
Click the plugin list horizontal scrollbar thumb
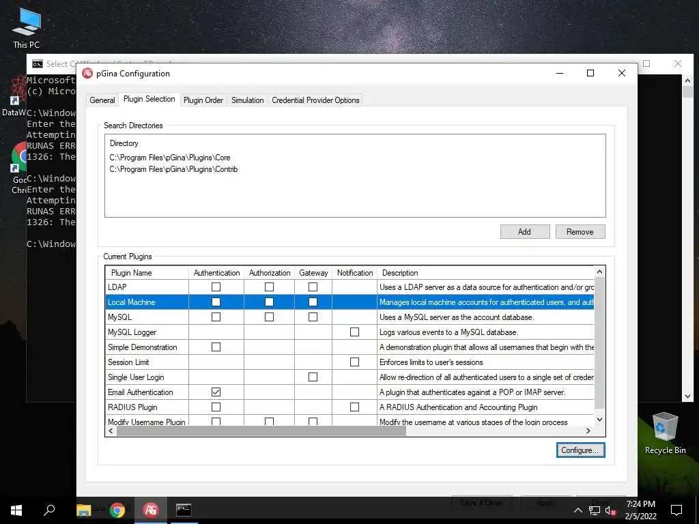[x=261, y=431]
